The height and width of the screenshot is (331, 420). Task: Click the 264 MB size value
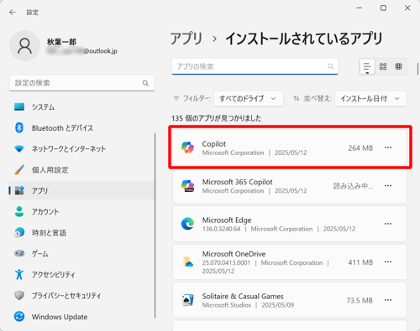(x=360, y=148)
